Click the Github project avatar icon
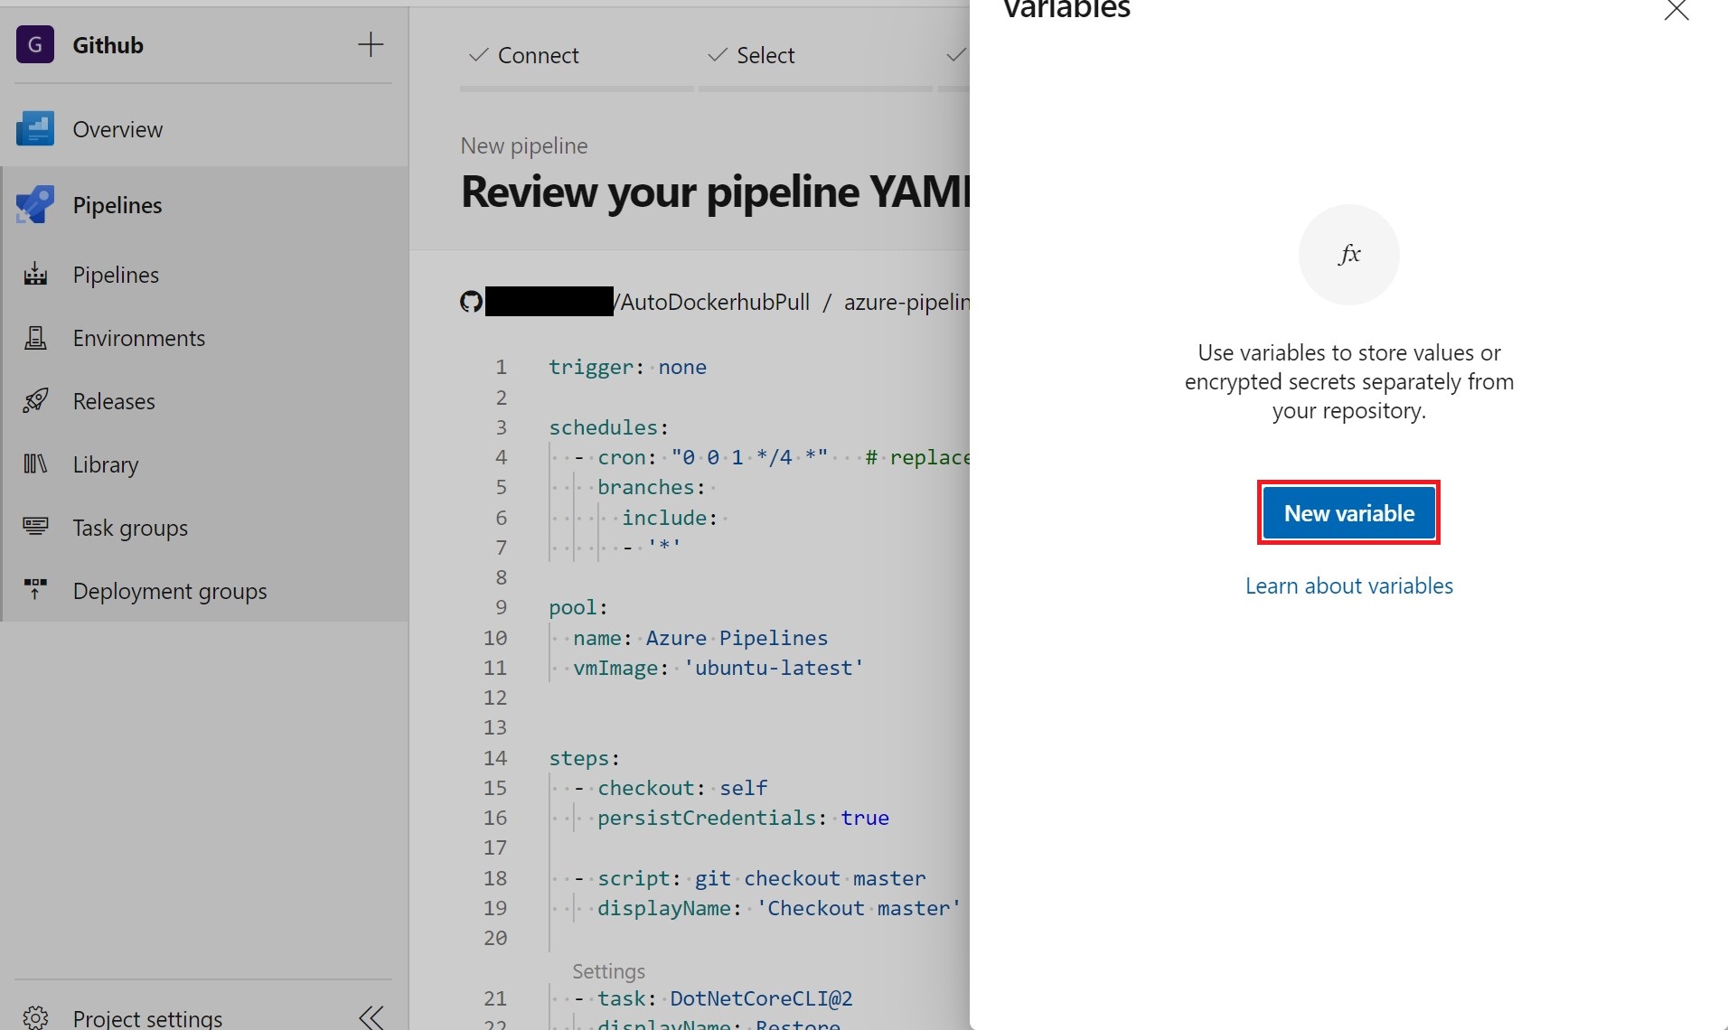Image resolution: width=1728 pixels, height=1030 pixels. (x=35, y=44)
